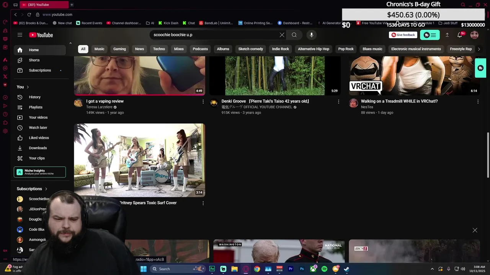The image size is (490, 275).
Task: Open Liked videos in the sidebar
Action: pos(40,138)
